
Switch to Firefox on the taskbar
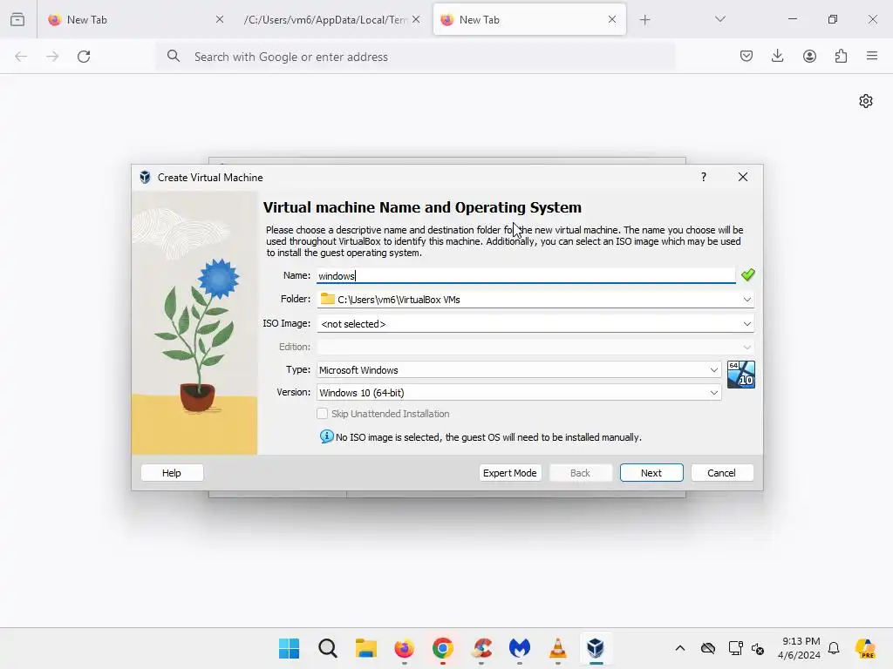click(405, 648)
